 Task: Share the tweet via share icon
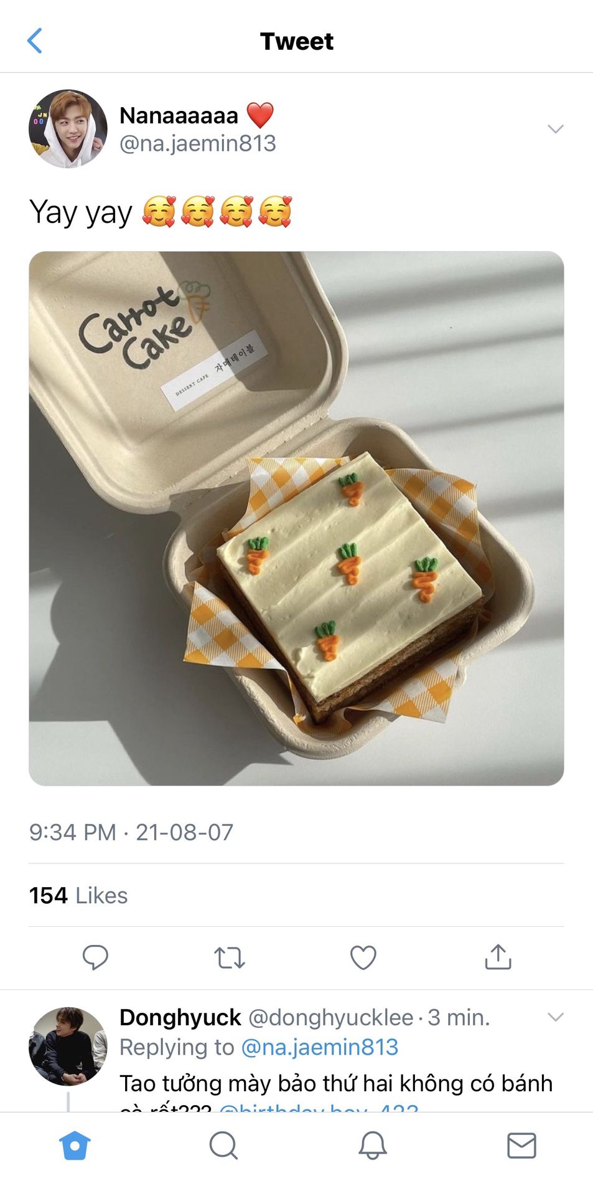498,957
